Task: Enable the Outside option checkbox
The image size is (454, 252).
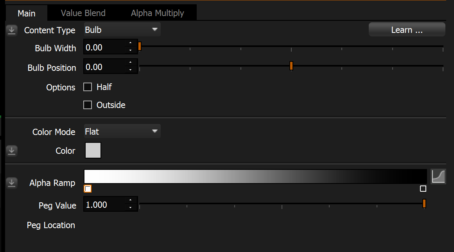Action: tap(88, 105)
